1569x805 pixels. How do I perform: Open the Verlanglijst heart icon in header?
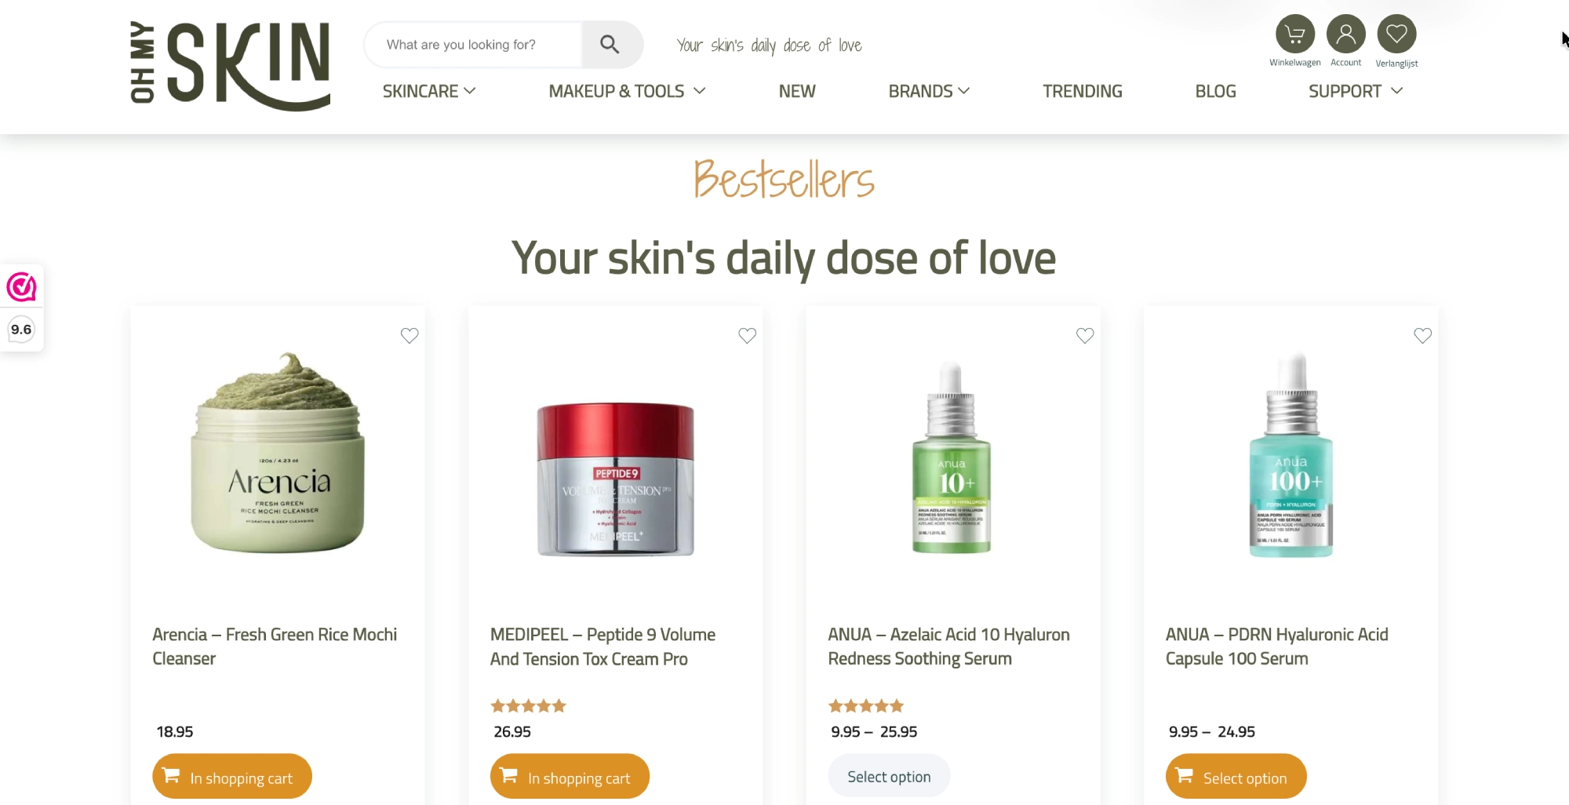1396,35
